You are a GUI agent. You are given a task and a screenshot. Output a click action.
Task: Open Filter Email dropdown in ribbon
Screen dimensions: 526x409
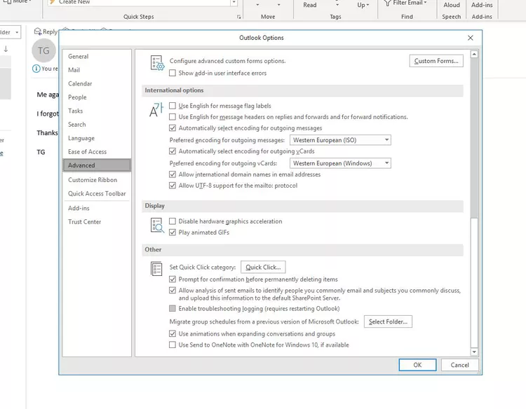point(425,3)
